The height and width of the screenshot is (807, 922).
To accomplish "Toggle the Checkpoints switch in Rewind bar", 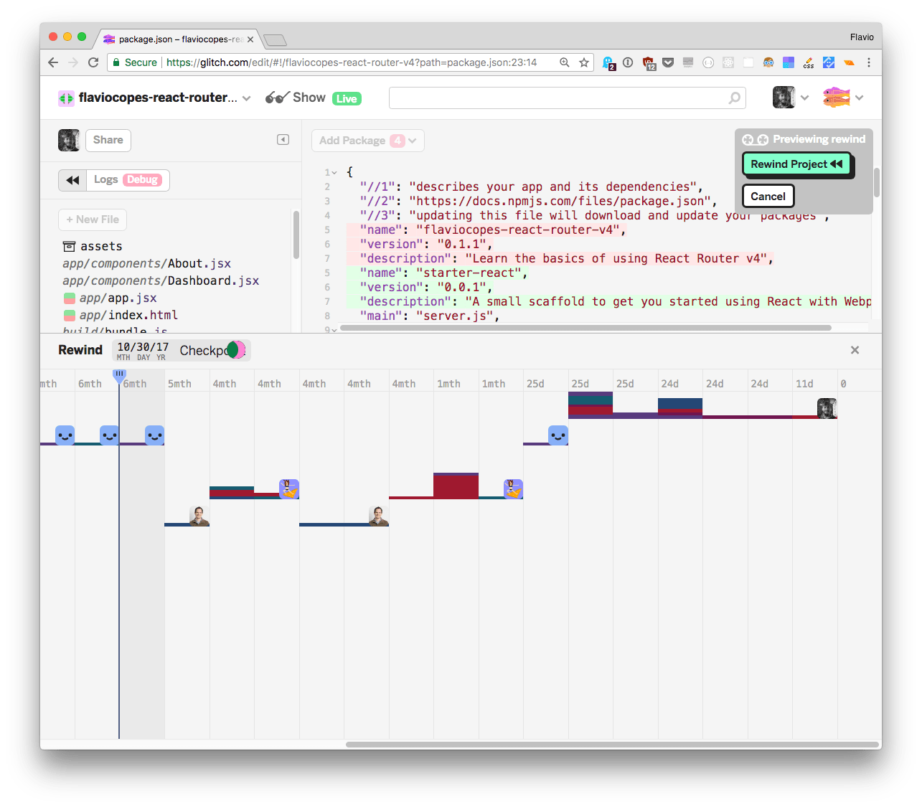I will click(x=235, y=350).
